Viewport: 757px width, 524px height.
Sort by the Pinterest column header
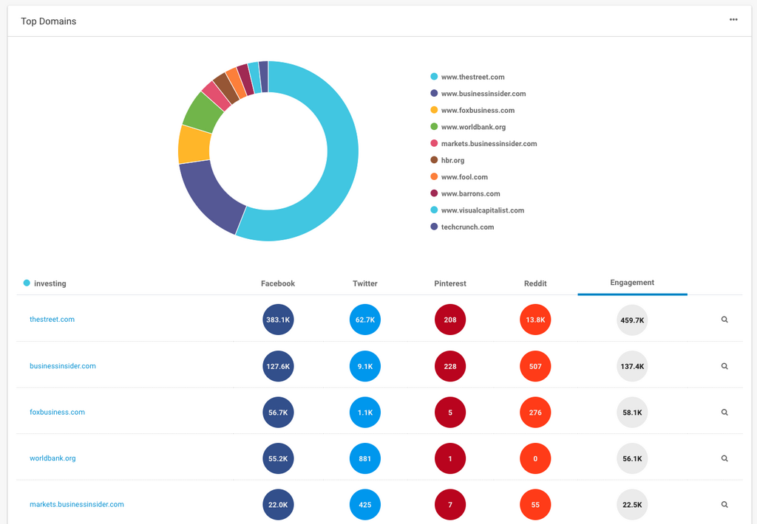click(x=450, y=283)
